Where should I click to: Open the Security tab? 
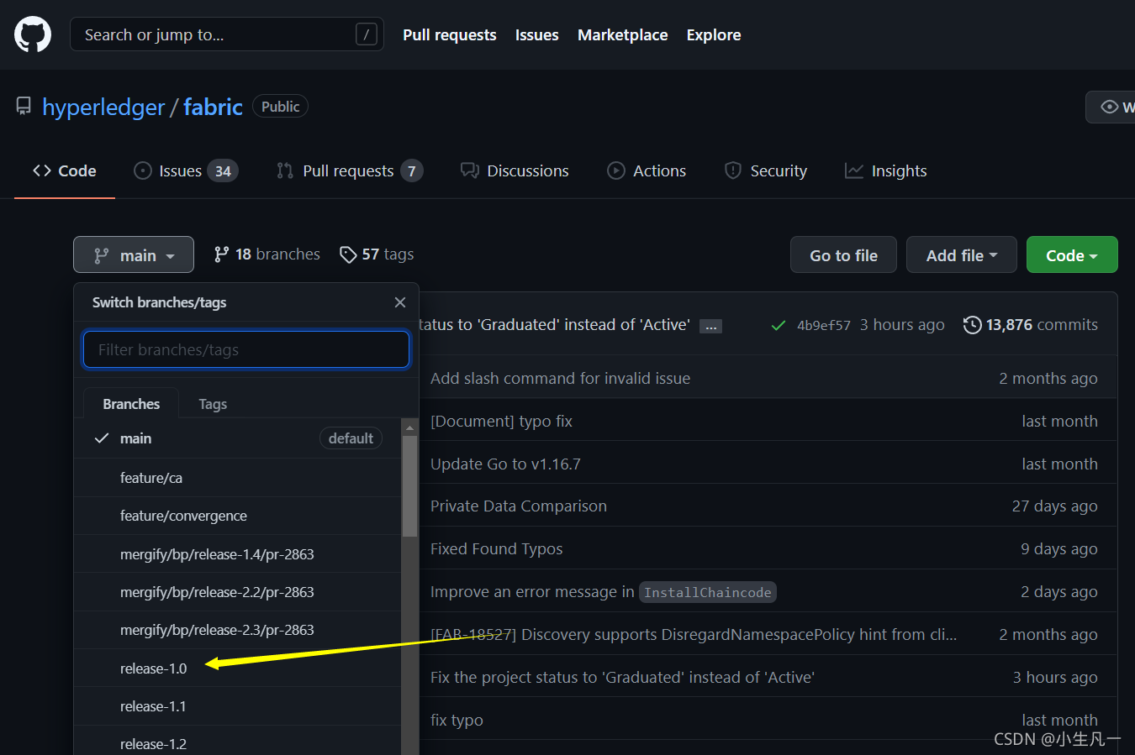[766, 170]
